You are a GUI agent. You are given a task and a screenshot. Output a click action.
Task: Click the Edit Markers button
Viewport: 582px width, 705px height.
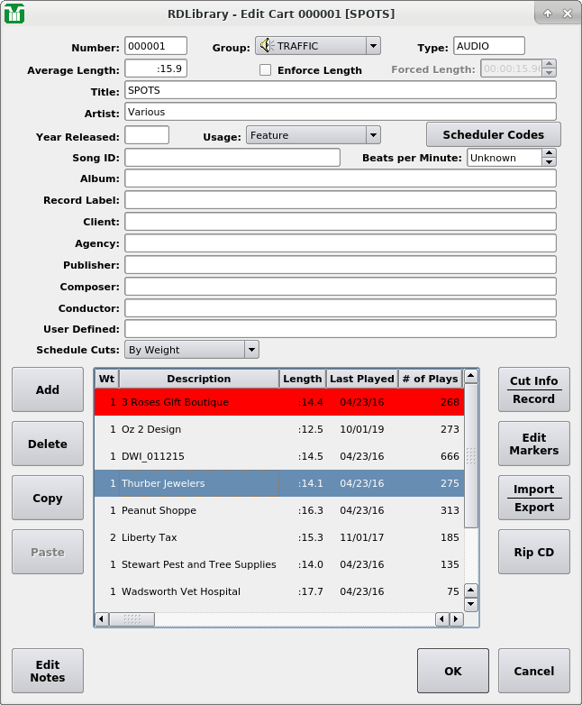[533, 444]
